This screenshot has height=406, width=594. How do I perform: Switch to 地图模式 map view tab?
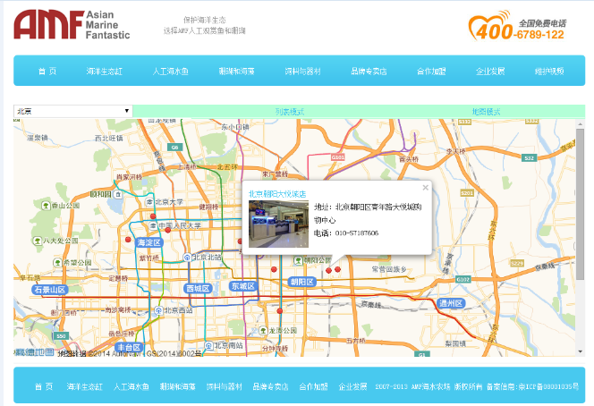(486, 112)
